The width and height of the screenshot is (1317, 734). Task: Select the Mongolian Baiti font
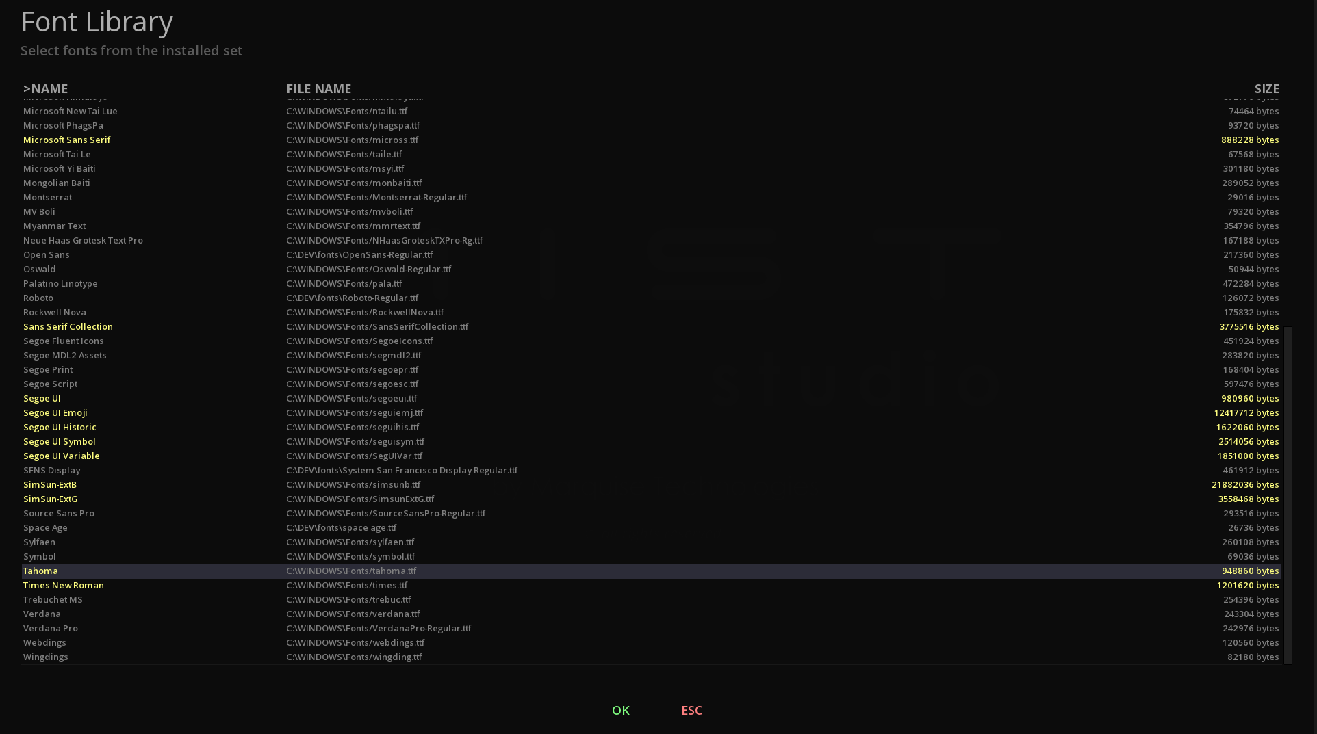pos(651,183)
